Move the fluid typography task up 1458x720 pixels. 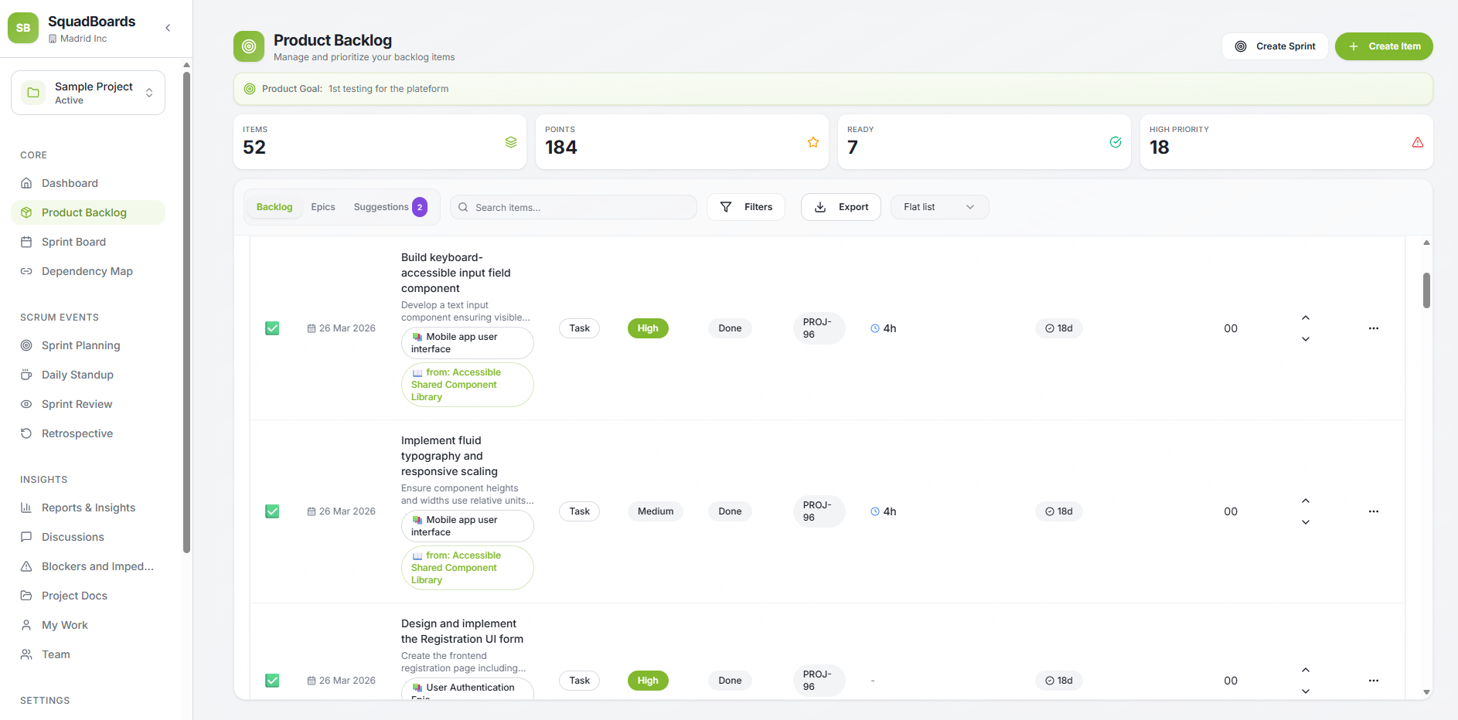click(1305, 501)
